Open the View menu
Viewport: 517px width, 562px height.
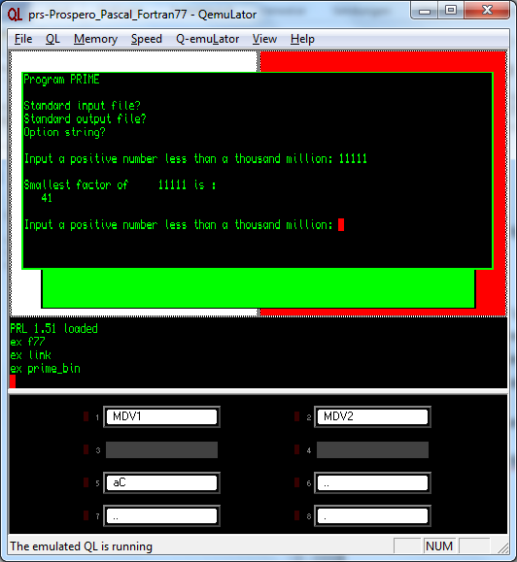pyautogui.click(x=264, y=39)
